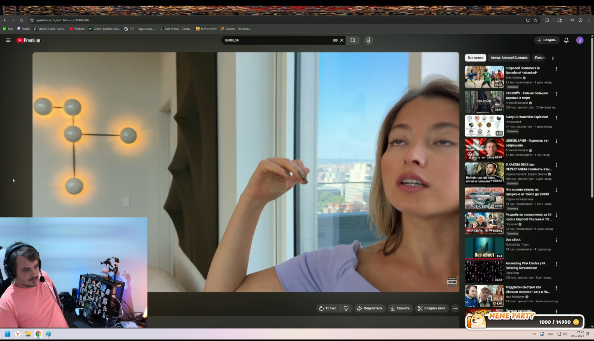Open options for 'ШВЕЙЦАРИЯ' video

556,142
